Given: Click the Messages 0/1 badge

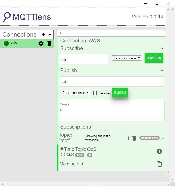Looking at the screenshot, I should coord(149,138).
